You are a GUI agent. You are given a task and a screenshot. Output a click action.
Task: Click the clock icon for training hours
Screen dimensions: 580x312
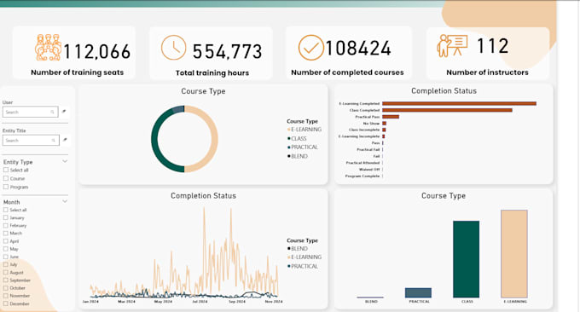[173, 48]
